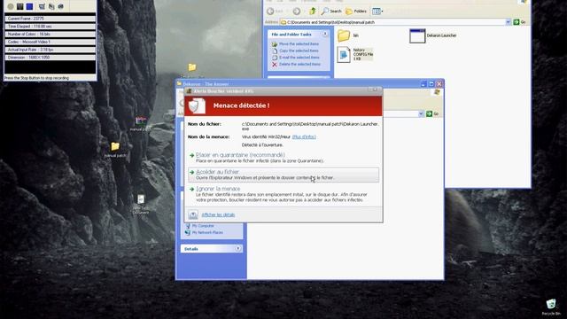Click Forward arrow in manual patch Explorer window

point(297,12)
